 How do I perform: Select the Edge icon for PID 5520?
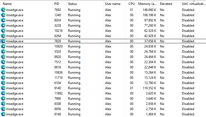click(3, 51)
